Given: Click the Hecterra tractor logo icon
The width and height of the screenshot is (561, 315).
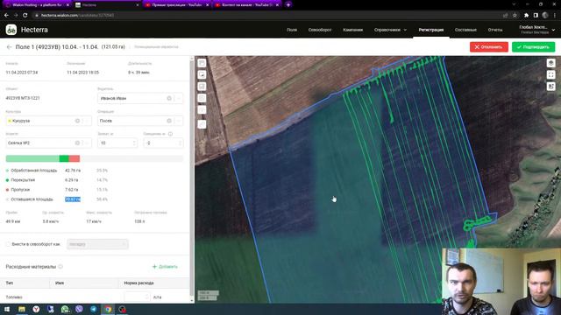Looking at the screenshot, I should 11,30.
